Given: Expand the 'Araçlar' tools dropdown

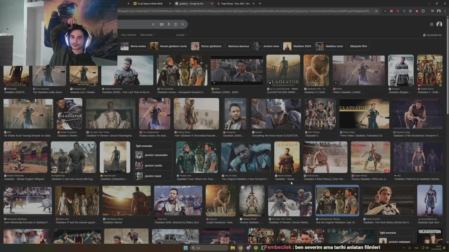Looking at the screenshot, I should (181, 35).
